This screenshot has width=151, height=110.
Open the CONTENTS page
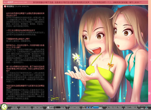[x=38, y=107]
